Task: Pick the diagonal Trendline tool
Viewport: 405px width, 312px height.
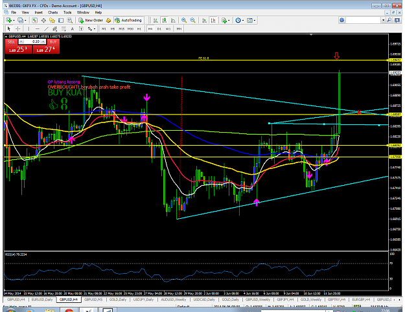Action: [46, 28]
